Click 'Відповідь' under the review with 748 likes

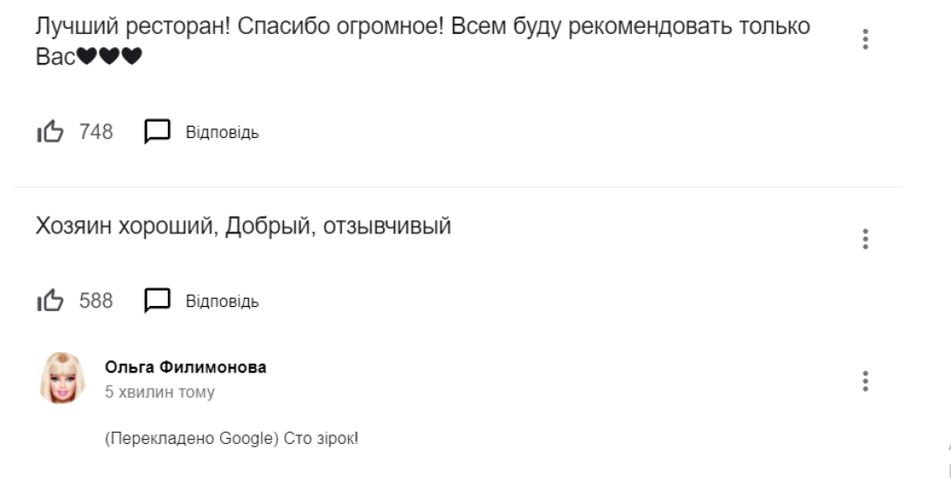tap(222, 133)
